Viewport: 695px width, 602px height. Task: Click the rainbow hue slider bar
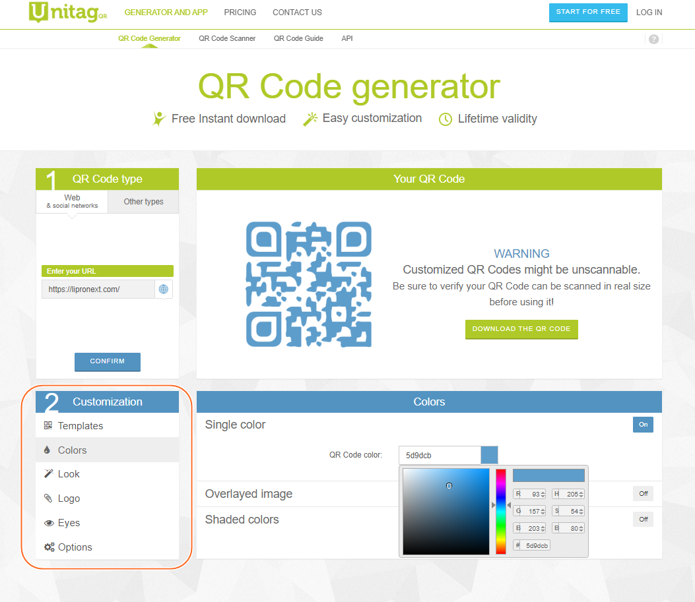[501, 511]
